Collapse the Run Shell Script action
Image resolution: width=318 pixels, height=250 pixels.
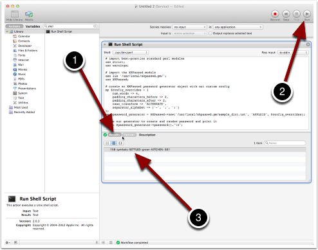tap(105, 44)
